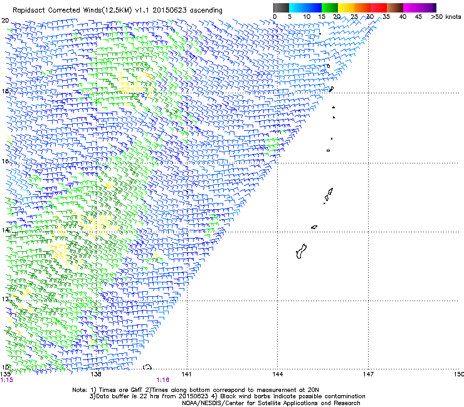This screenshot has width=464, height=407.
Task: Click the '135' longitude axis label
Action: [6, 374]
